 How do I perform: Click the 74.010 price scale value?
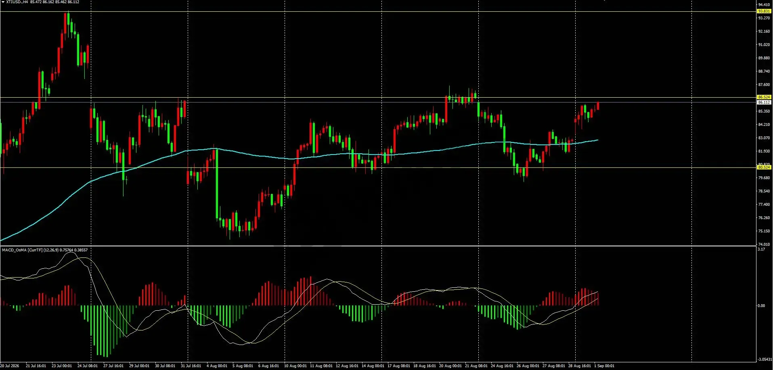(764, 245)
